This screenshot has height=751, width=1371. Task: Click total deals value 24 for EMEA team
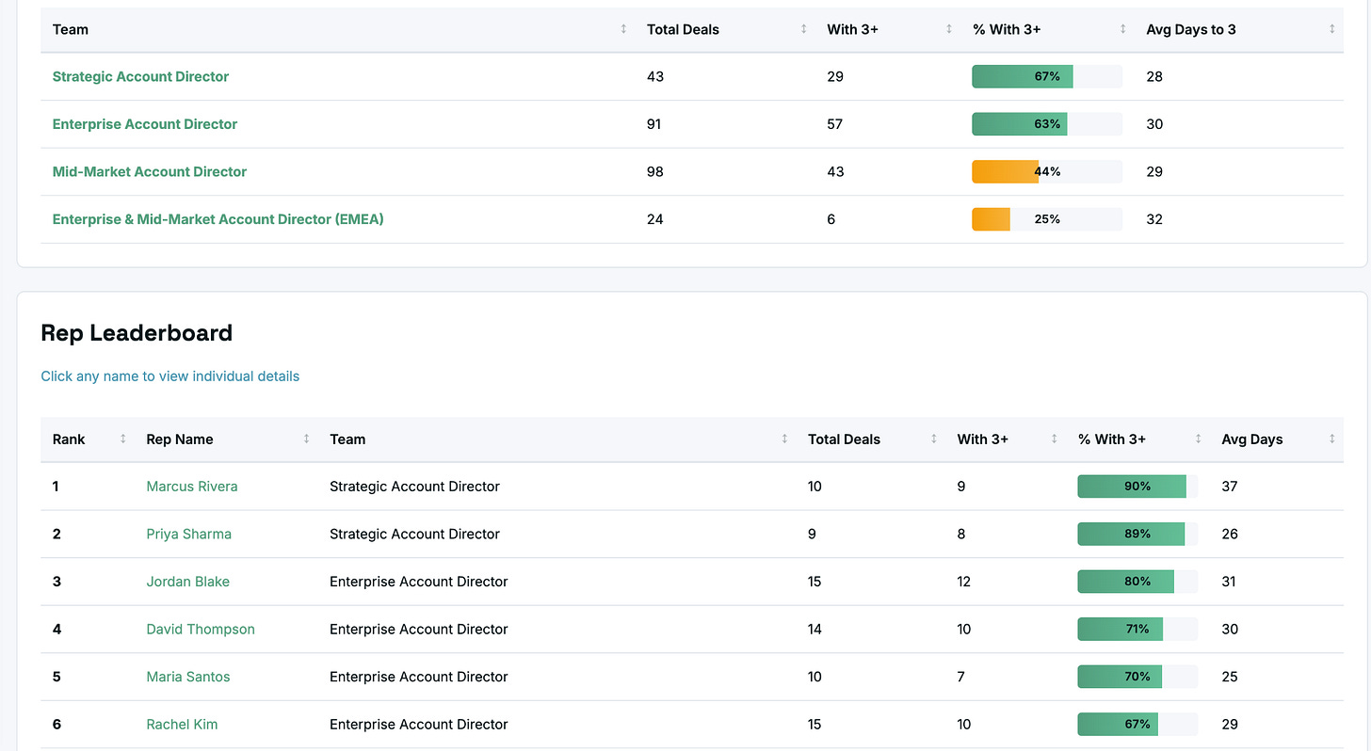click(655, 219)
